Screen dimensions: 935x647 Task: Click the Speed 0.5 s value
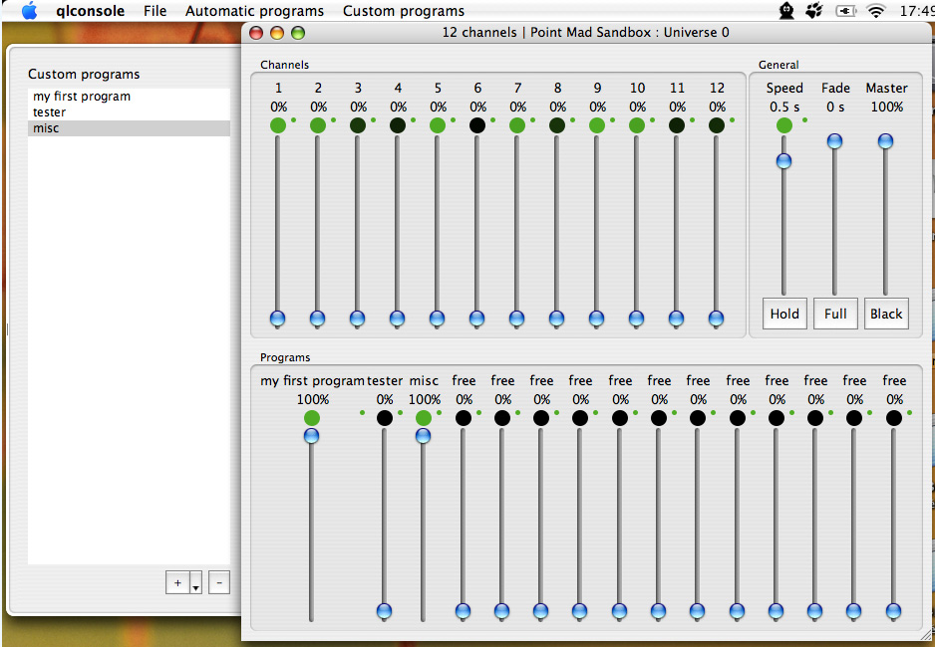click(x=784, y=108)
